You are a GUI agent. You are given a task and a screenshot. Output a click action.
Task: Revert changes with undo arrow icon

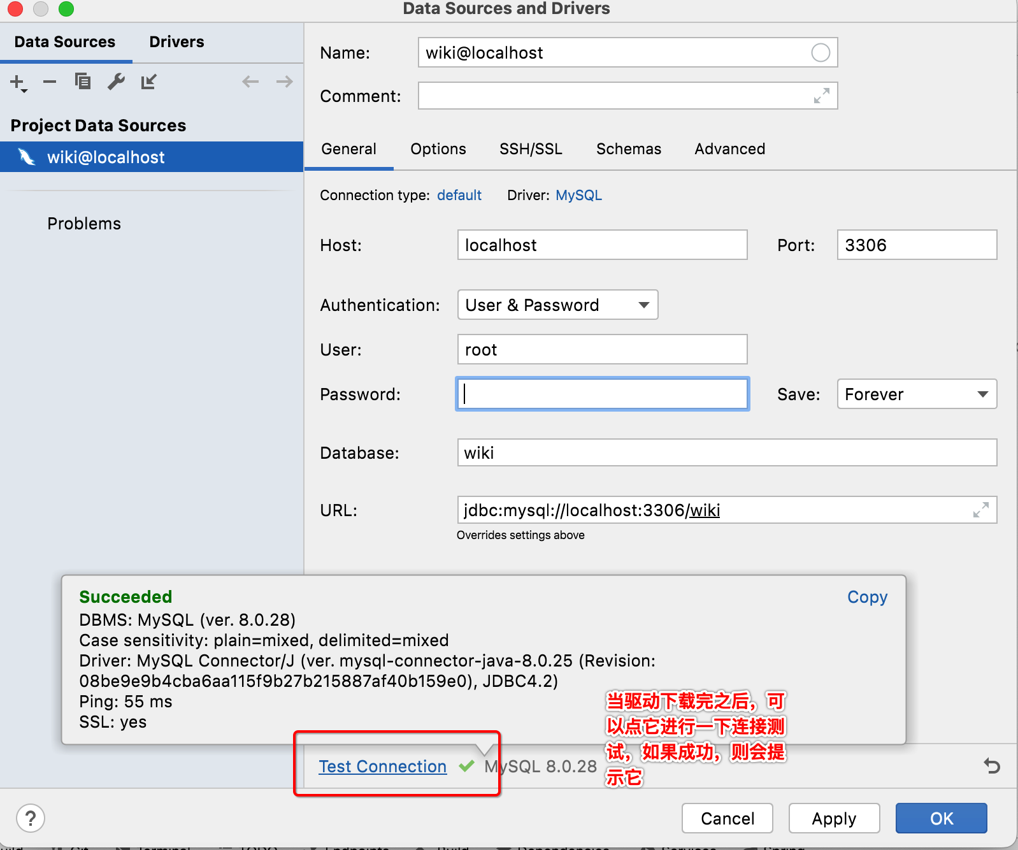(x=992, y=765)
